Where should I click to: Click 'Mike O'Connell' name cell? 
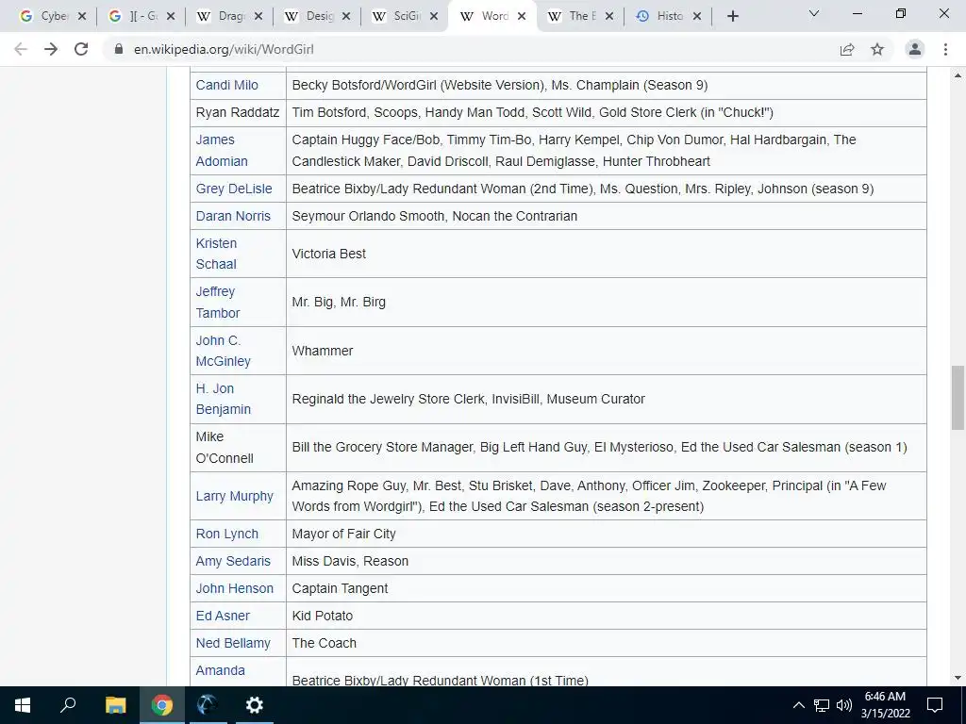[238, 448]
